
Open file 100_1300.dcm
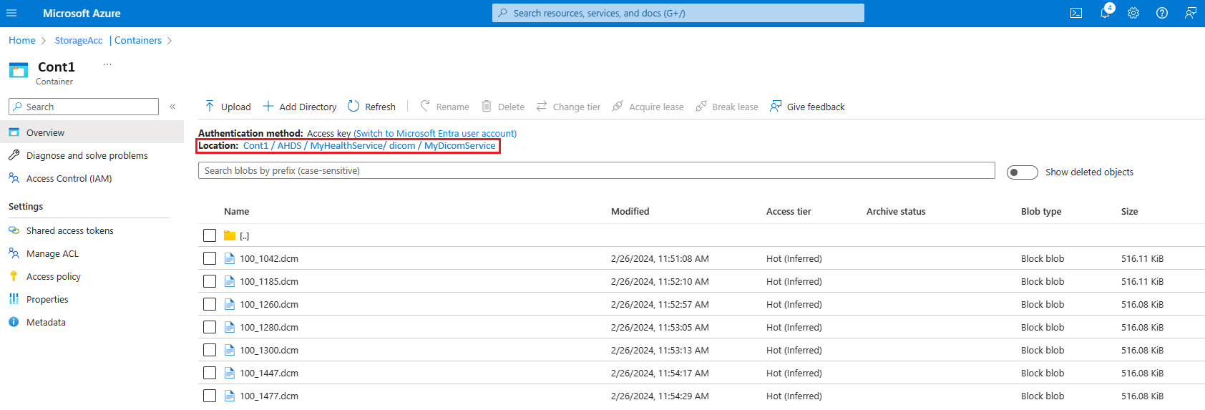[269, 350]
